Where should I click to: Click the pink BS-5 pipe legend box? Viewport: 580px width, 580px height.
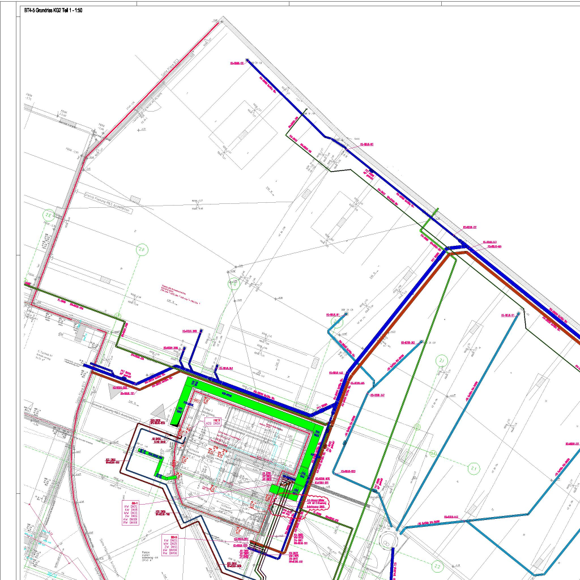click(x=170, y=545)
